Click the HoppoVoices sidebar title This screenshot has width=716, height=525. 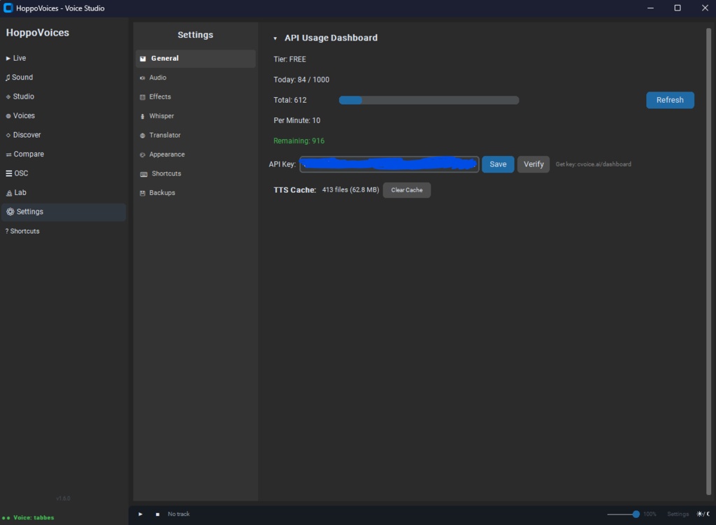(x=38, y=33)
